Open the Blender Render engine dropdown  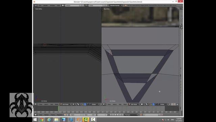[x=116, y=5]
